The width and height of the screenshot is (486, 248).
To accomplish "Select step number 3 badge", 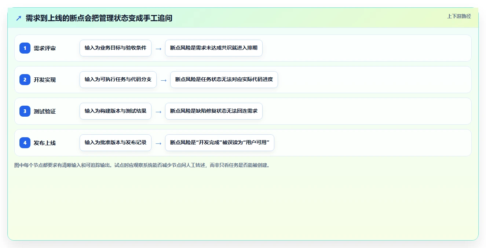I will click(25, 111).
